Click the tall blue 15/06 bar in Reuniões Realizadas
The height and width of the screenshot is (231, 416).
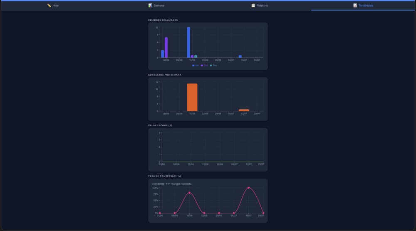[x=188, y=42]
